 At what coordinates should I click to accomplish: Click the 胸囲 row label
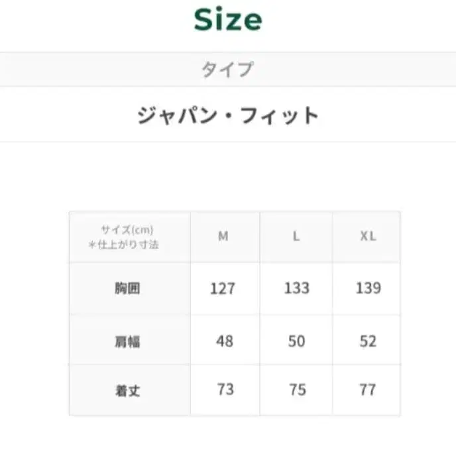127,288
